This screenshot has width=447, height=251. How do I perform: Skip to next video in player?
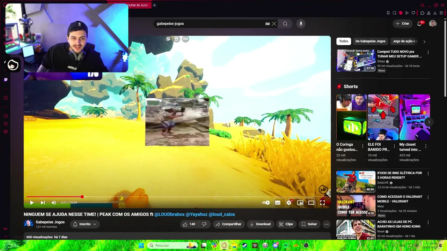click(x=43, y=203)
